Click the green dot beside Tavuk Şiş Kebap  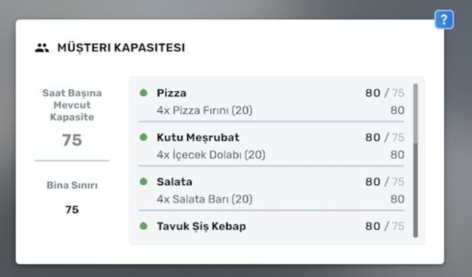[x=143, y=226]
